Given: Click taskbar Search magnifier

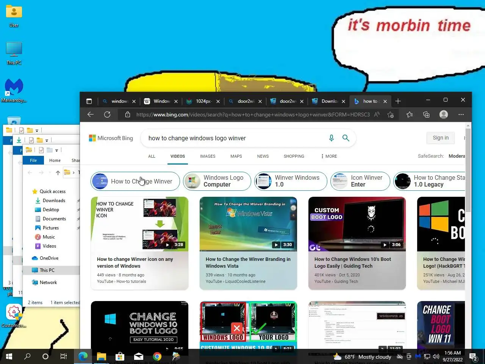Looking at the screenshot, I should point(27,356).
